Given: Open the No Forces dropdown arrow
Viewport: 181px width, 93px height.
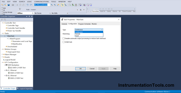Looking at the screenshot, I should click(x=50, y=13).
